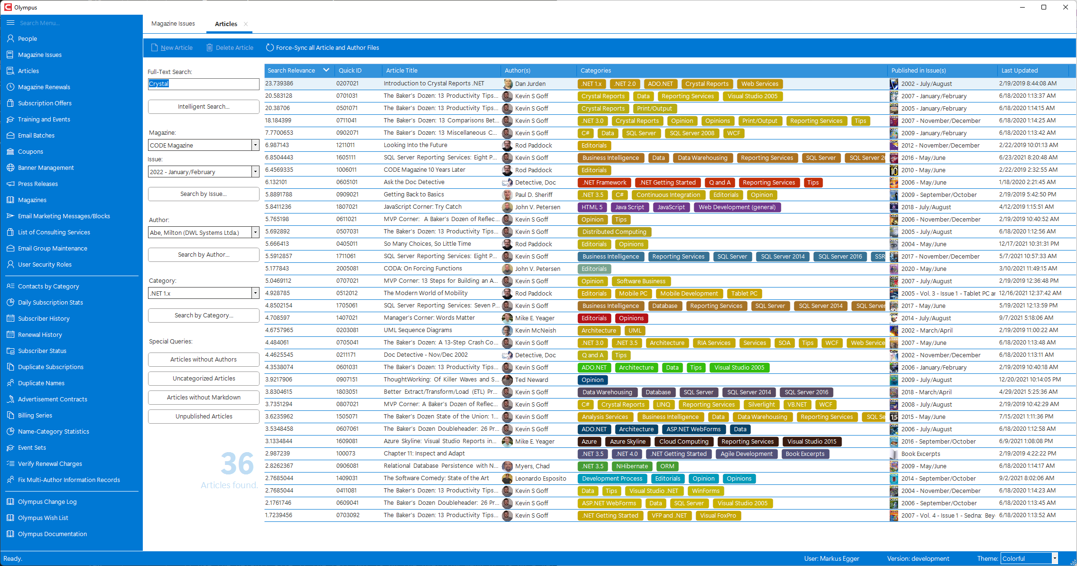Click the Search by Author button

[204, 255]
